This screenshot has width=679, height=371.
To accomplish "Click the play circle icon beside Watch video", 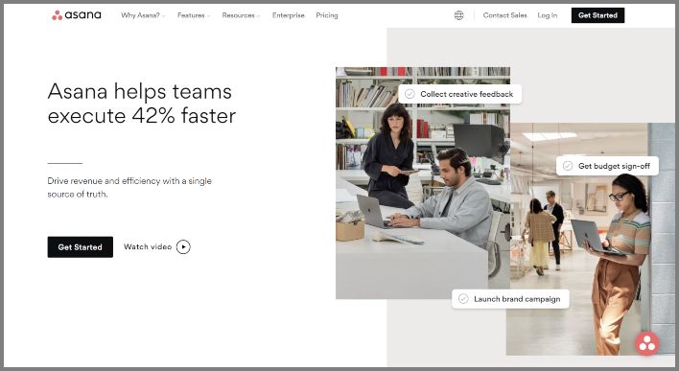I will pos(183,246).
